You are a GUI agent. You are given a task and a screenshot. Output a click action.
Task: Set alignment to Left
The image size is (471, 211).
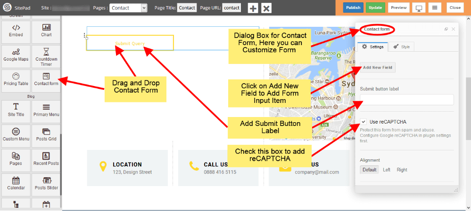(x=387, y=170)
